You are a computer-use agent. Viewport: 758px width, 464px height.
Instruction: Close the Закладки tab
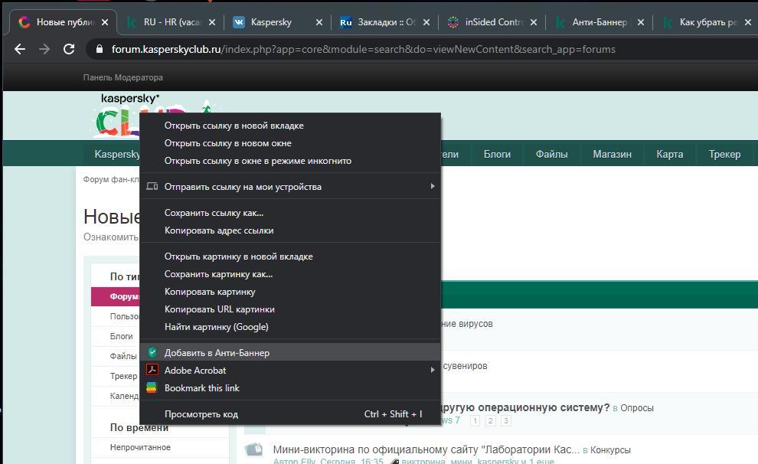pos(426,22)
